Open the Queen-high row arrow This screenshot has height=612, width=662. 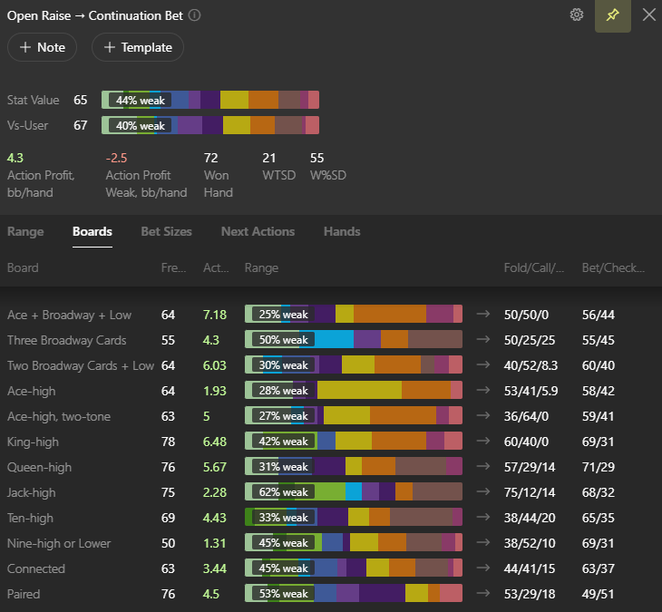tap(483, 466)
